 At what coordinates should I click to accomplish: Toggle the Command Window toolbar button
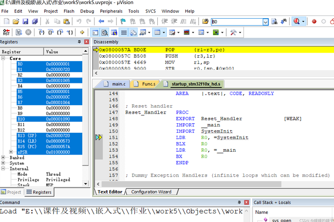click(95, 33)
